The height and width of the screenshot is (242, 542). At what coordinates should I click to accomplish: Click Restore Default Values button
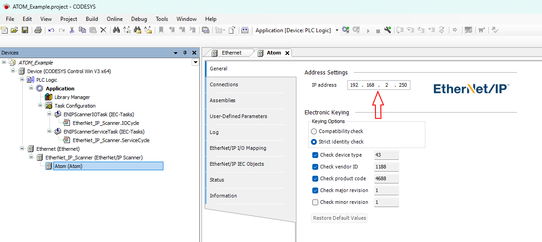coord(339,218)
